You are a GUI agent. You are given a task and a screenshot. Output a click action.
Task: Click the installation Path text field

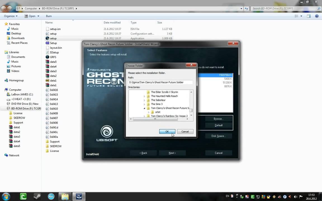(160, 82)
